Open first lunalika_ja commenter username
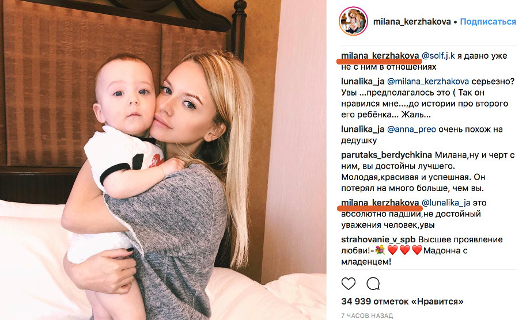The height and width of the screenshot is (320, 530). 363,81
